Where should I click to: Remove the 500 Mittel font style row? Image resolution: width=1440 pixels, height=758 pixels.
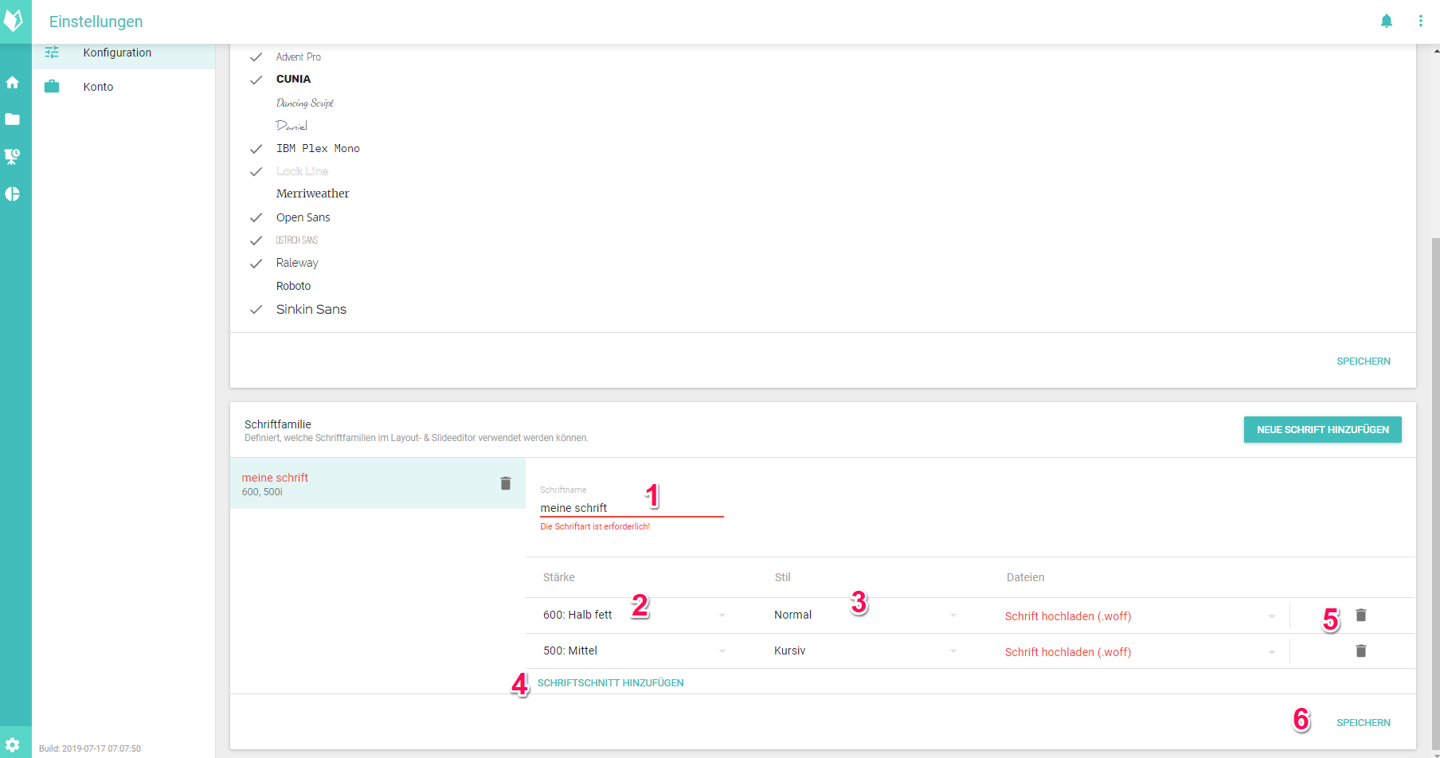point(1360,651)
